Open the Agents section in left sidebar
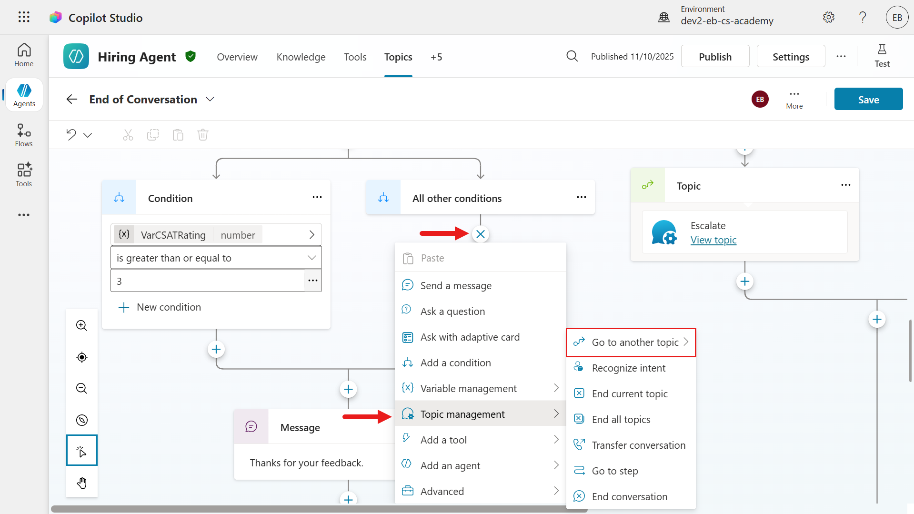 [x=23, y=94]
